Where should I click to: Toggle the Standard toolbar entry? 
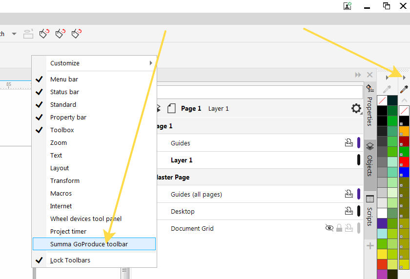click(x=94, y=104)
